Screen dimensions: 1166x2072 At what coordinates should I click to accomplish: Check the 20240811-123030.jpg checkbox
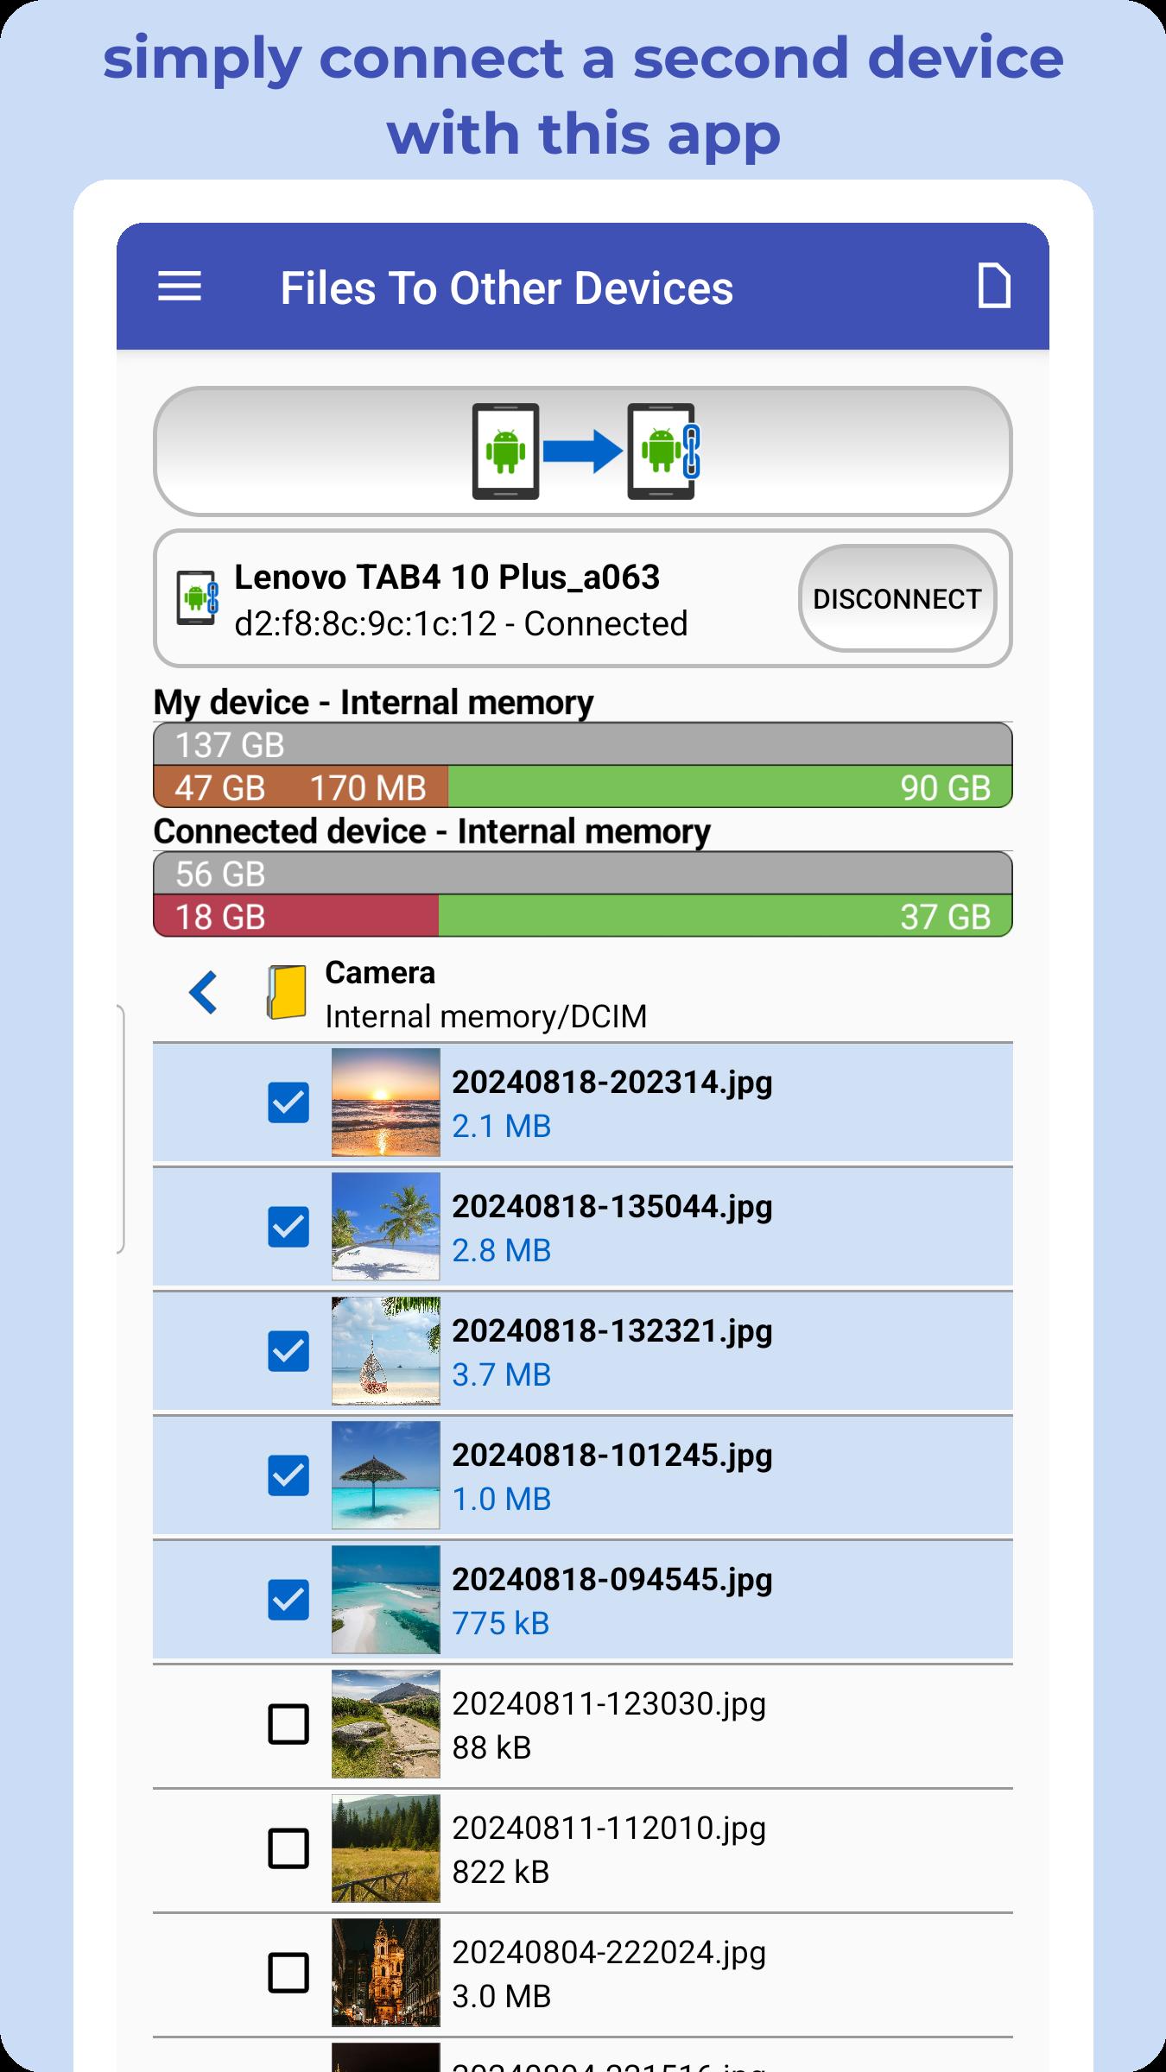click(288, 1724)
